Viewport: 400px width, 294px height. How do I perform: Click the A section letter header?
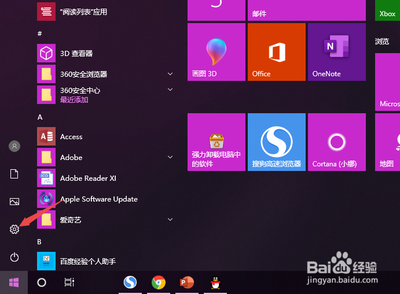point(40,117)
